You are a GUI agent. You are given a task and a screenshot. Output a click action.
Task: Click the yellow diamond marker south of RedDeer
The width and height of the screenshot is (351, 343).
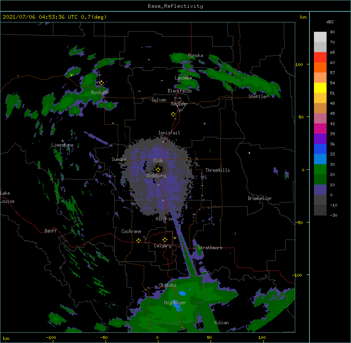pos(173,114)
